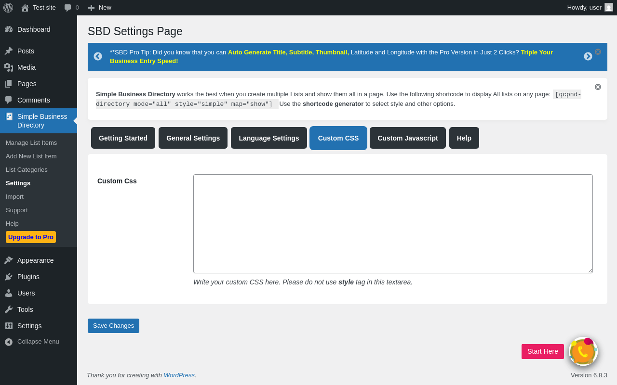Open the Users menu label
This screenshot has width=617, height=385.
[x=26, y=293]
